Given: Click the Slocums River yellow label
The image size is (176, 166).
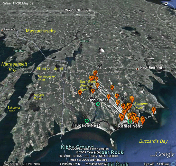Looking at the screenshot, I should point(141,106).
